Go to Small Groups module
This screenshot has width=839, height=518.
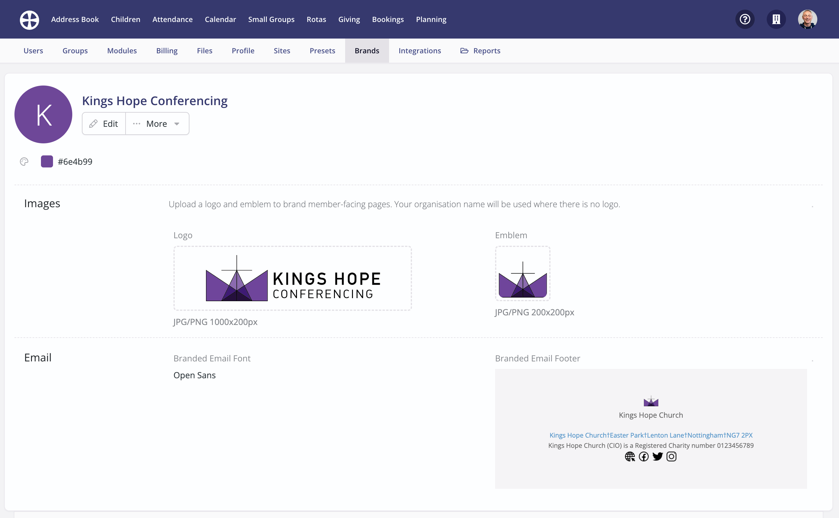pyautogui.click(x=271, y=20)
